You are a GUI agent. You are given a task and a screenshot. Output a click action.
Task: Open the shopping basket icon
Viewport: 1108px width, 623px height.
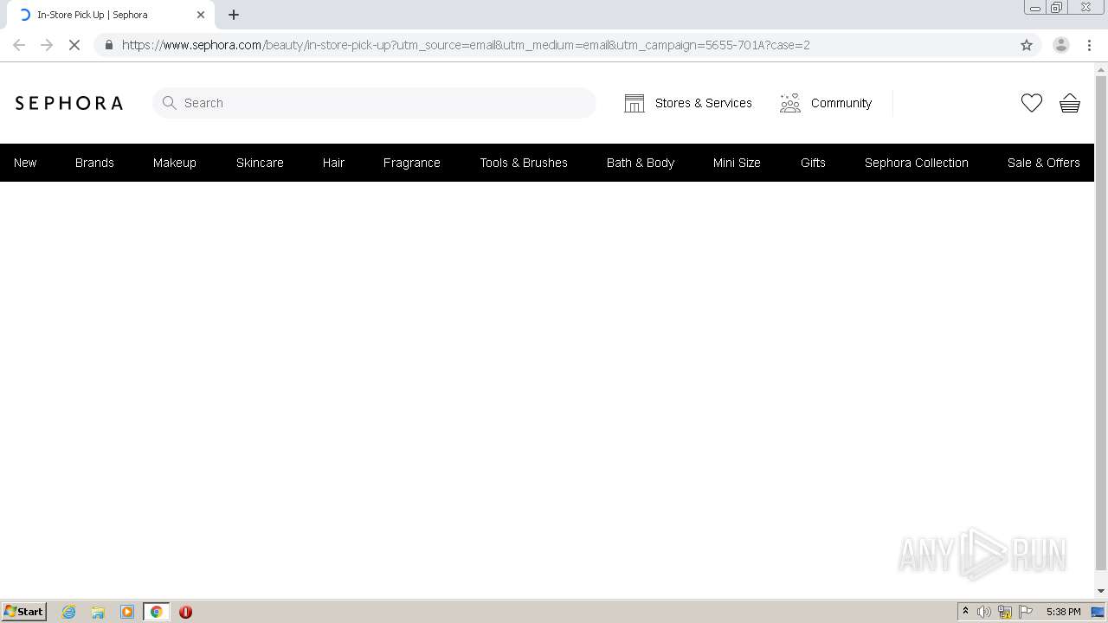click(x=1070, y=103)
